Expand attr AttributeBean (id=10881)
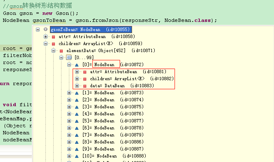The image size is (274, 162). [77, 72]
